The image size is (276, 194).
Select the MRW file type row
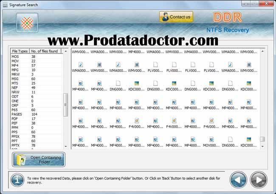pyautogui.click(x=37, y=74)
